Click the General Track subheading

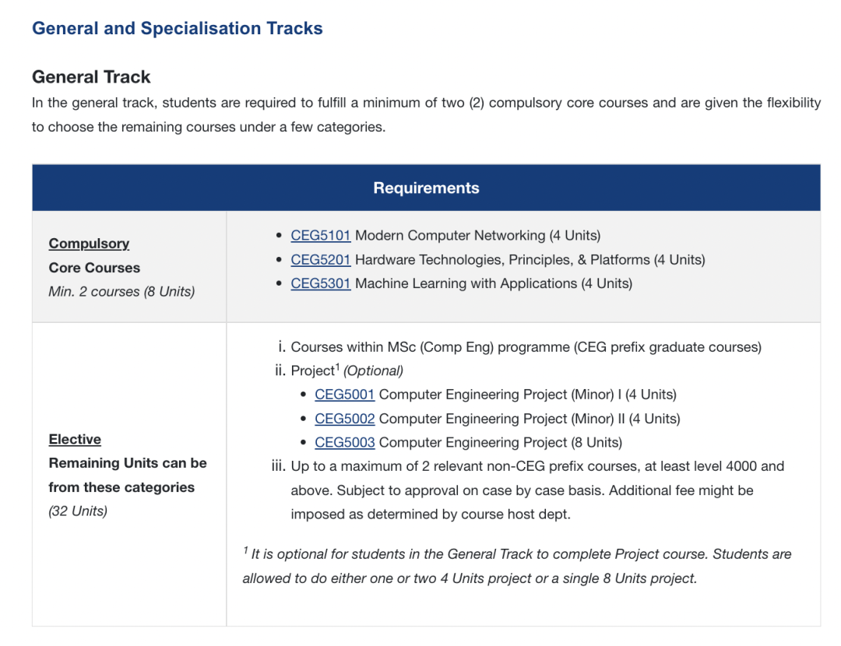[x=91, y=77]
